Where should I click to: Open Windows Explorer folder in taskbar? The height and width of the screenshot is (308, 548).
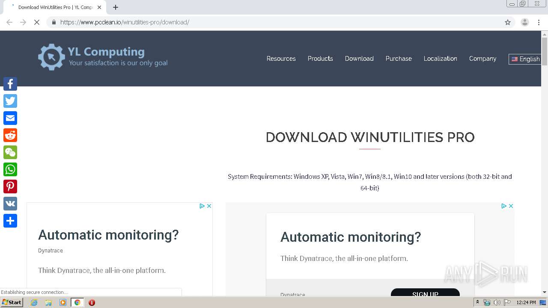coord(48,302)
